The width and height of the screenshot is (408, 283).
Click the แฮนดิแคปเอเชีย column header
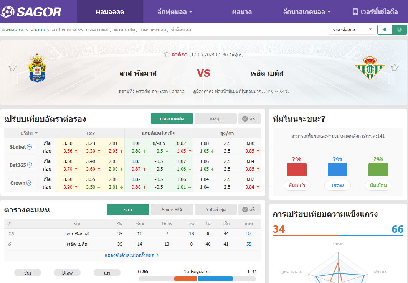159,133
